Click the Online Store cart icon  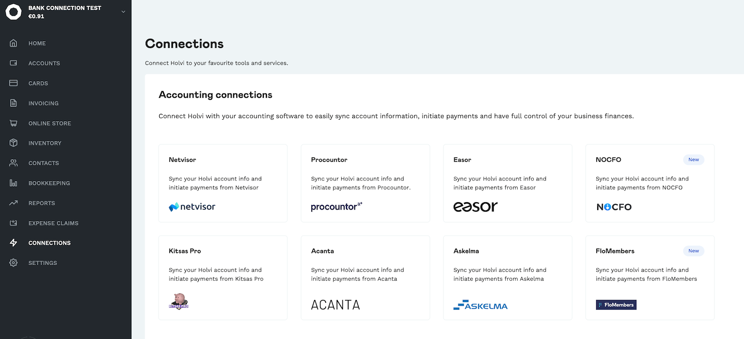click(x=14, y=123)
